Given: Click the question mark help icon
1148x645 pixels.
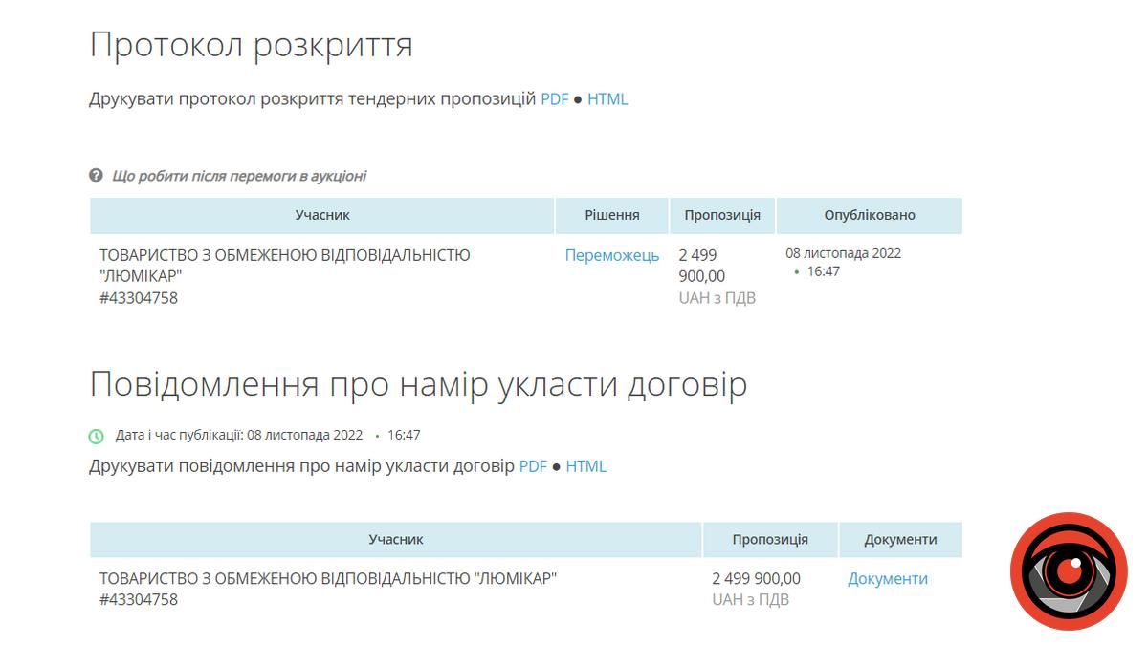Looking at the screenshot, I should (96, 176).
